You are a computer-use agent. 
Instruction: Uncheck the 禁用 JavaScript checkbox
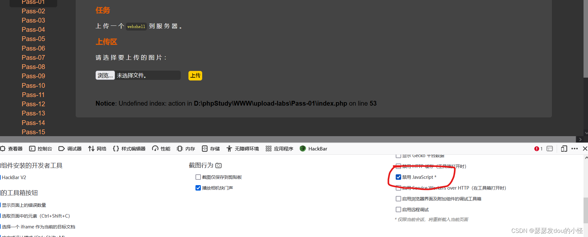tap(398, 177)
